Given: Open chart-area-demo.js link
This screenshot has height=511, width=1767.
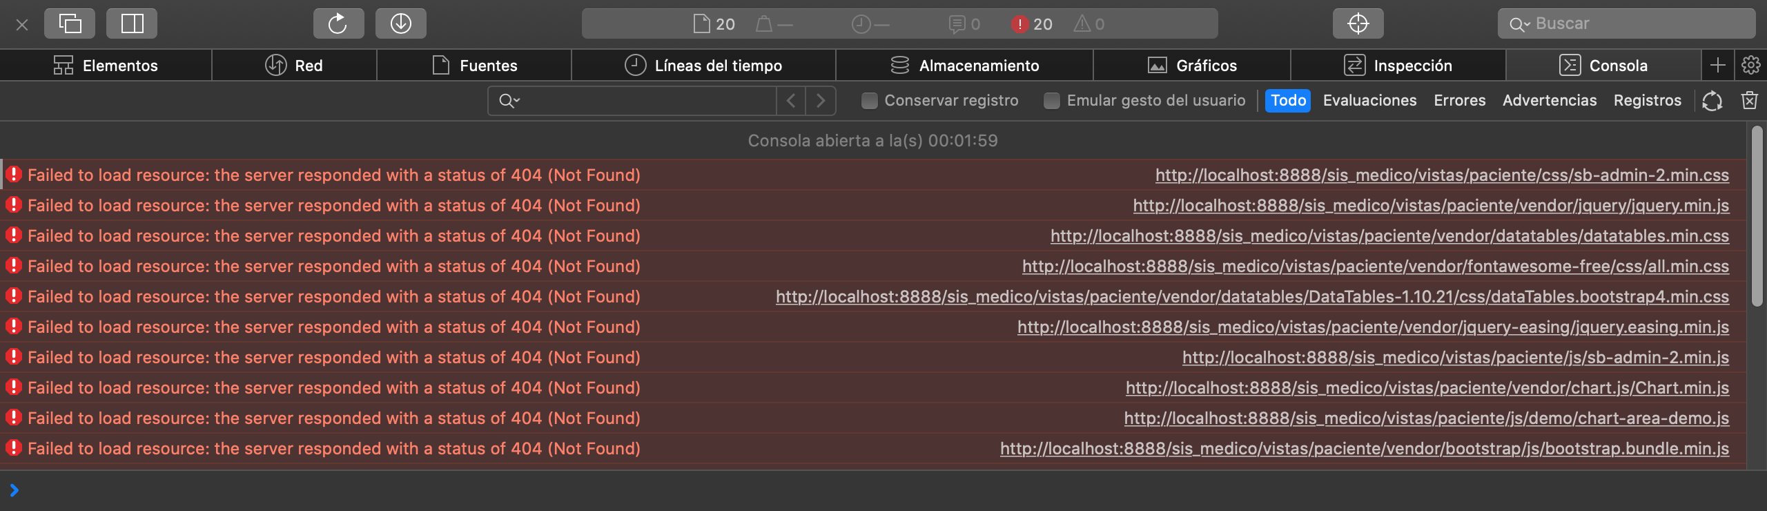Looking at the screenshot, I should coord(1427,418).
